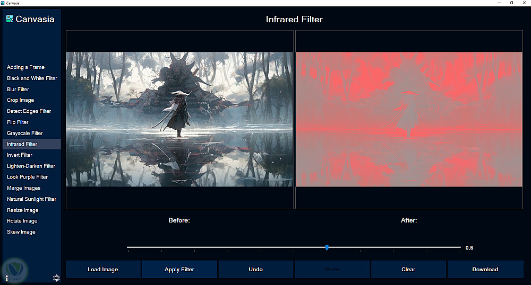Go to Resize Image
Viewport: 531px width, 285px height.
point(23,210)
